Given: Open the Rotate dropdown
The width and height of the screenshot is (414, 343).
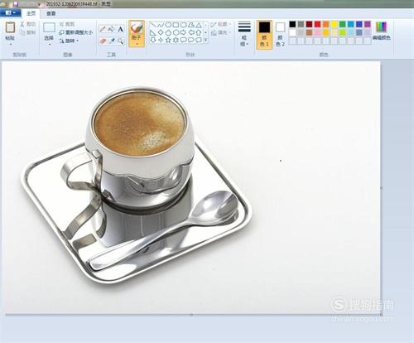Looking at the screenshot, I should pos(69,41).
